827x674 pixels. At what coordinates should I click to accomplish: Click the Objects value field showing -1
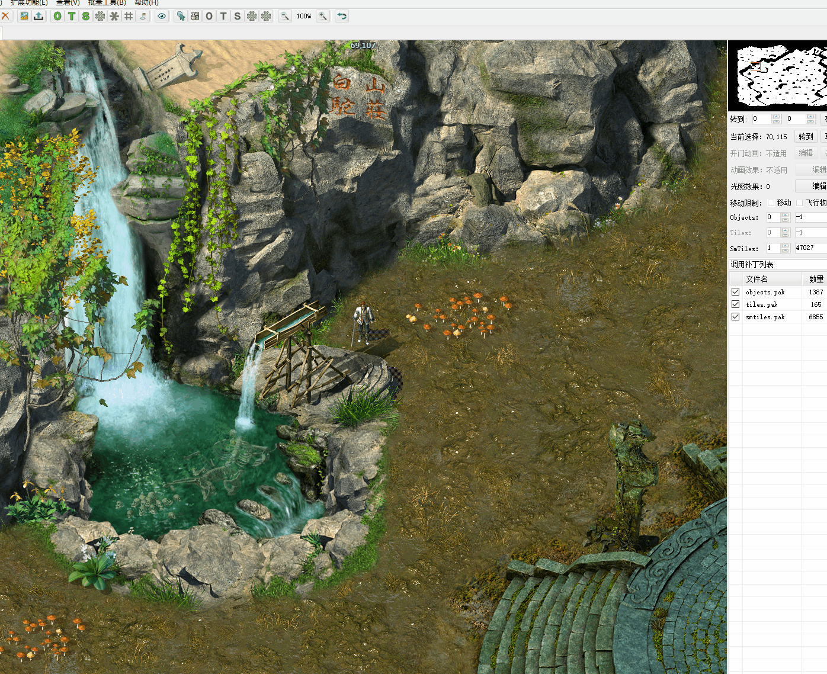click(x=810, y=217)
